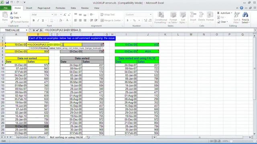Click the Percent Style icon
The height and width of the screenshot is (144, 257).
click(135, 20)
